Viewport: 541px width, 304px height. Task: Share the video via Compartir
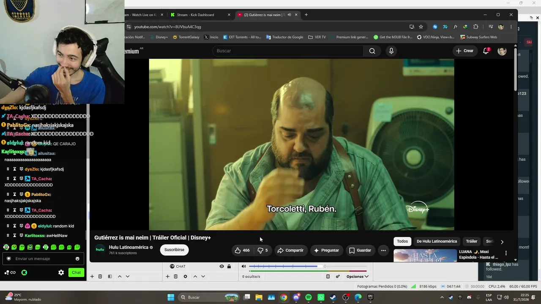tap(290, 250)
